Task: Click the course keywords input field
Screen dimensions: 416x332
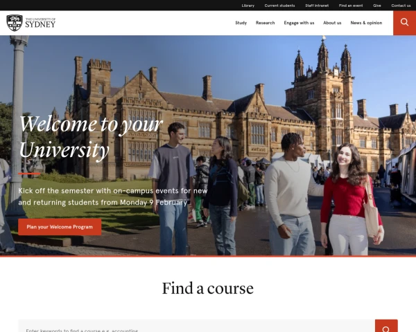Action: [x=197, y=326]
